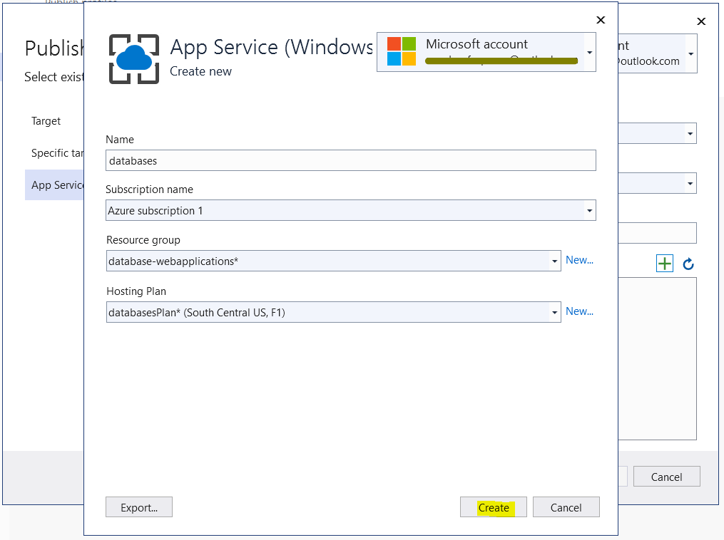Expand the Hosting Plan dropdown arrow

point(554,313)
